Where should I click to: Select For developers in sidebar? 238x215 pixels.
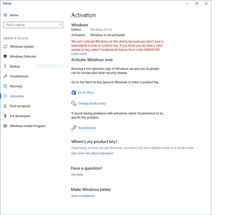(x=20, y=116)
